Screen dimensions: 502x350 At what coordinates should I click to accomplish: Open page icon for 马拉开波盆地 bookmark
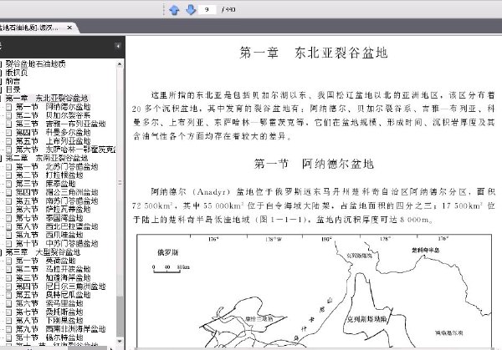coord(9,269)
